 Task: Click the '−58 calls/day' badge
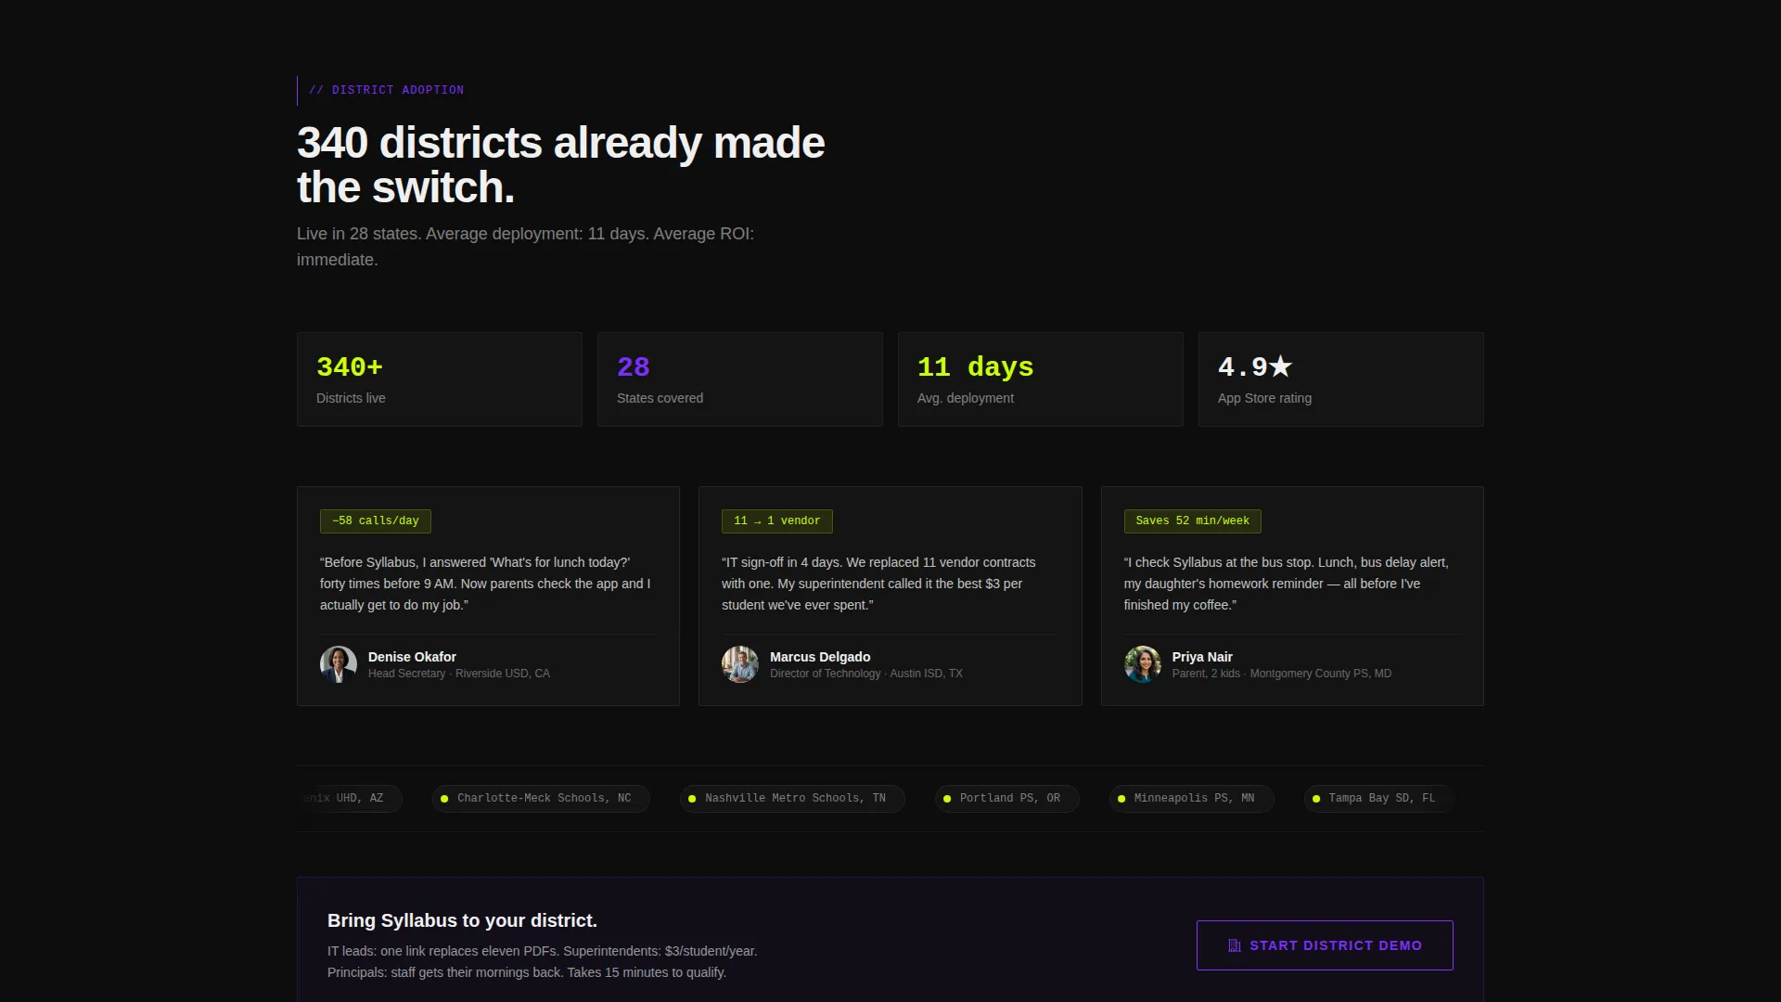[x=376, y=521]
